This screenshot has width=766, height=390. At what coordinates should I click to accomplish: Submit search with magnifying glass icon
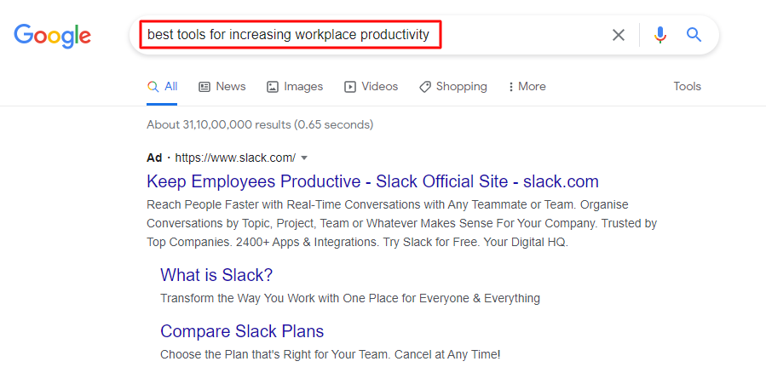click(694, 35)
